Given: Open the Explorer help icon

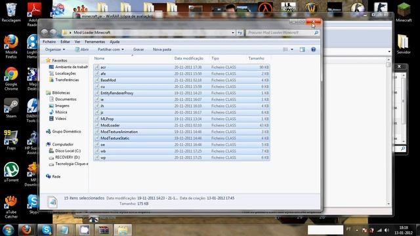Looking at the screenshot, I should click(314, 50).
